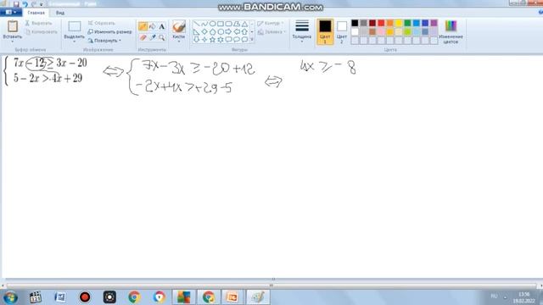
Task: Click the Вставить paste clipboard icon
Action: pos(13,26)
